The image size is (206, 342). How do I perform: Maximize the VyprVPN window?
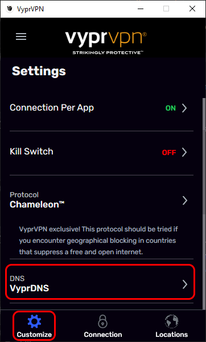click(166, 9)
